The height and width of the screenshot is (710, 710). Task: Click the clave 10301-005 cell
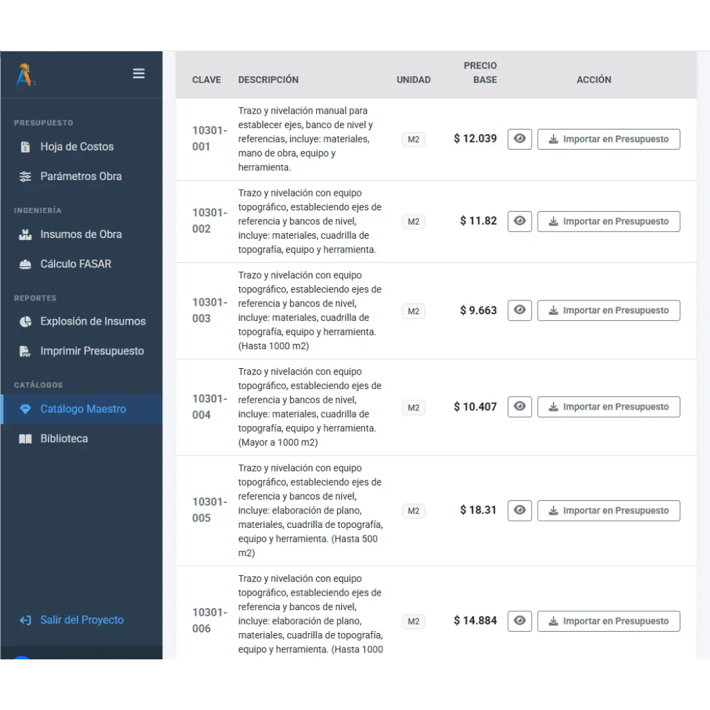coord(210,510)
